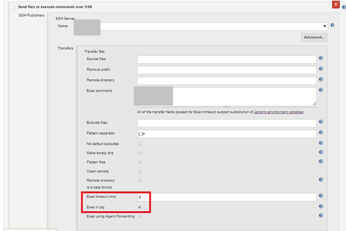Screen dimensions: 346x231
Task: Grab the Exec command resize corner
Action: [x=314, y=103]
